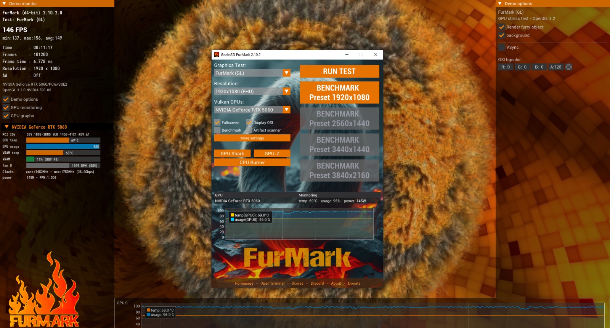
Task: Click the 146 FPS readout
Action: point(15,30)
